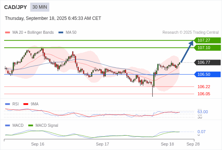Click the MACD Signal green legend marker
The height and width of the screenshot is (150, 222).
click(30, 125)
